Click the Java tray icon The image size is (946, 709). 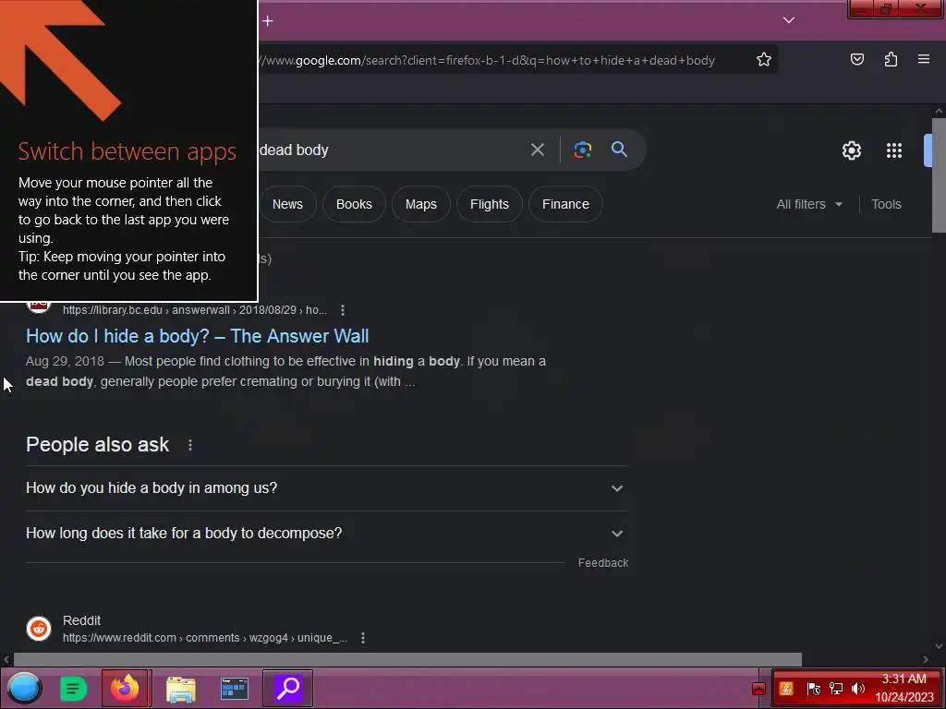[786, 689]
